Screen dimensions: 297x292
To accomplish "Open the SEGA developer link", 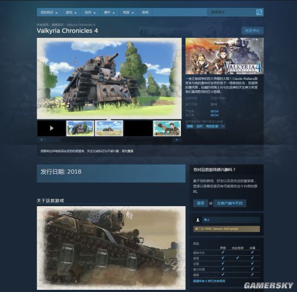I will click(214, 111).
